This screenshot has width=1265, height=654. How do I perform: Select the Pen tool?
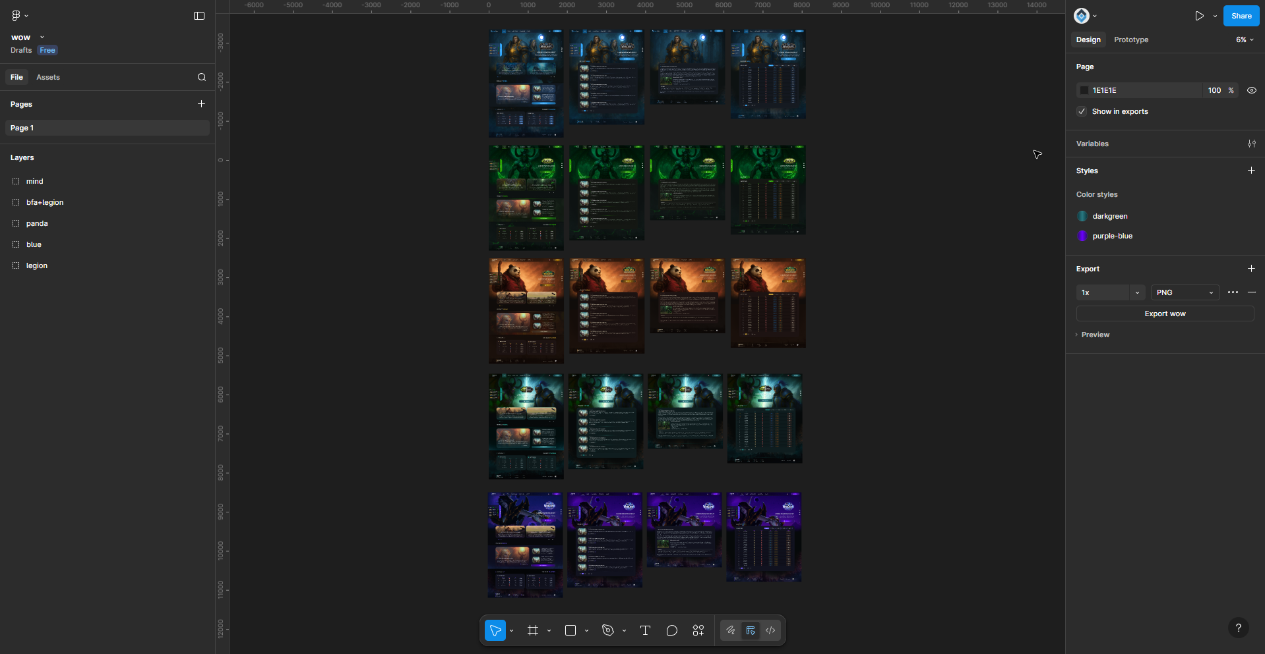tap(608, 630)
